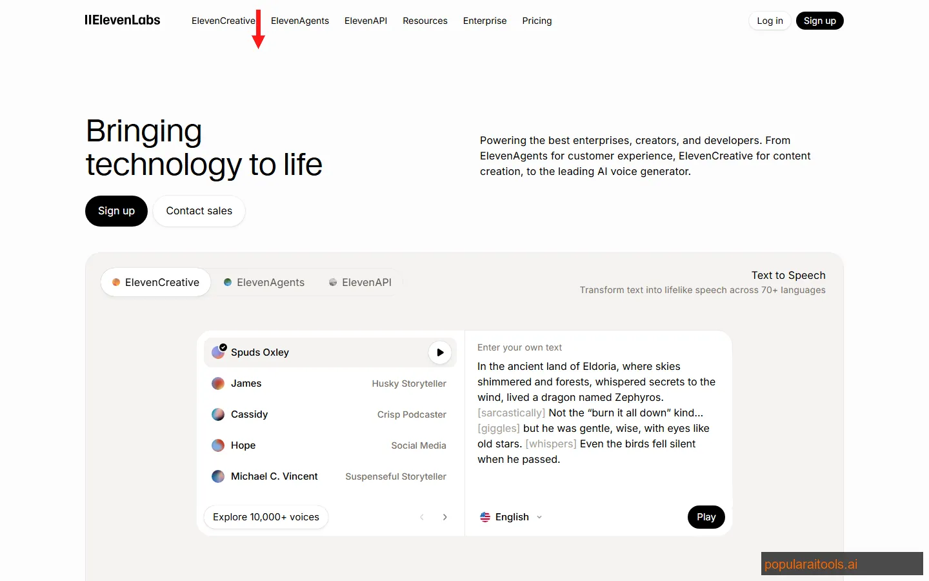Play the Spuds Oxley voice sample
The width and height of the screenshot is (929, 581).
coord(440,352)
